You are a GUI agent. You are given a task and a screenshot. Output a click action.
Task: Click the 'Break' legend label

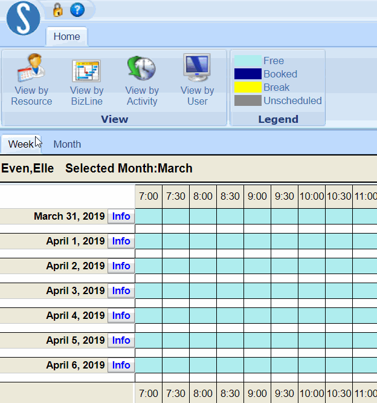[276, 87]
